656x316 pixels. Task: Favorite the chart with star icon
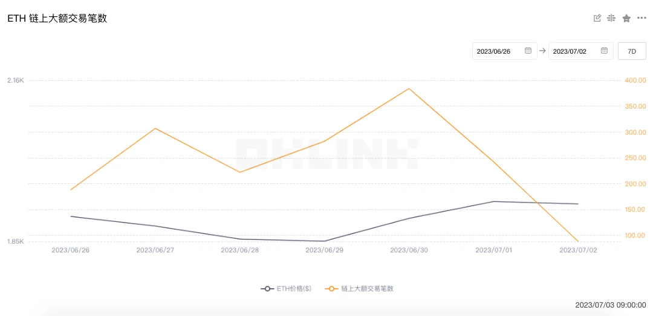point(626,18)
